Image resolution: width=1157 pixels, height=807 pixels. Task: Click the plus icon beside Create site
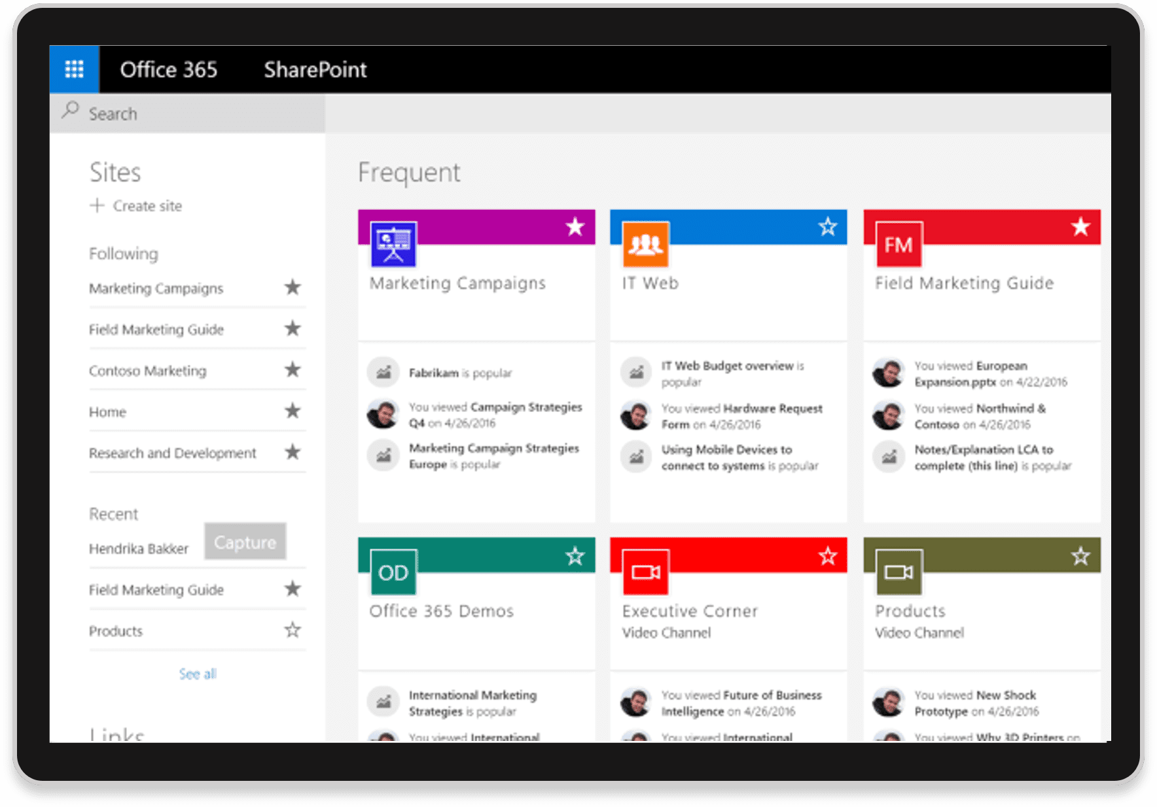[97, 205]
